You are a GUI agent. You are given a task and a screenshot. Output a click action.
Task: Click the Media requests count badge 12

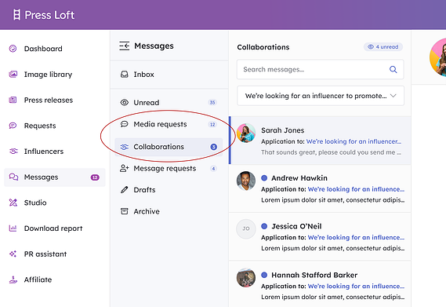point(212,124)
